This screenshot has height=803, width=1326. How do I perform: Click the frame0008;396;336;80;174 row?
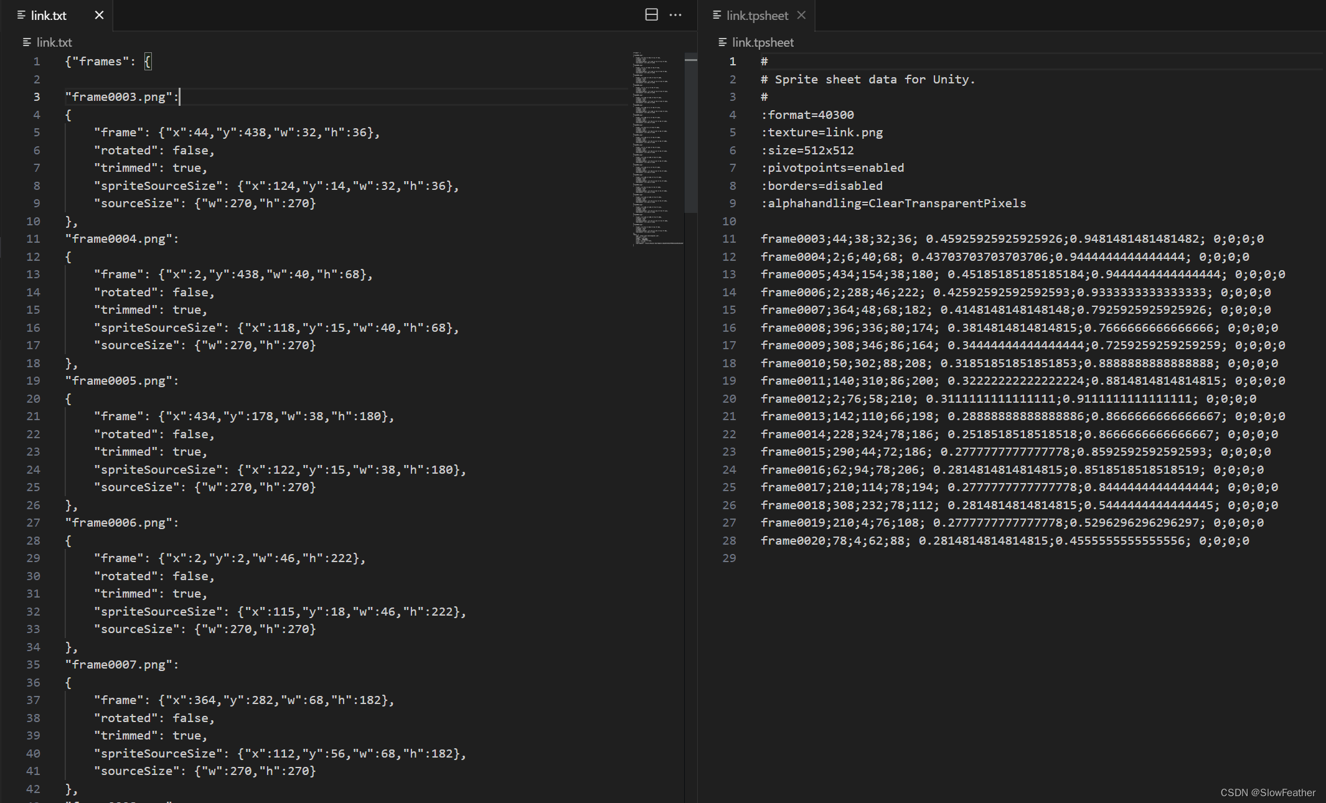1019,327
